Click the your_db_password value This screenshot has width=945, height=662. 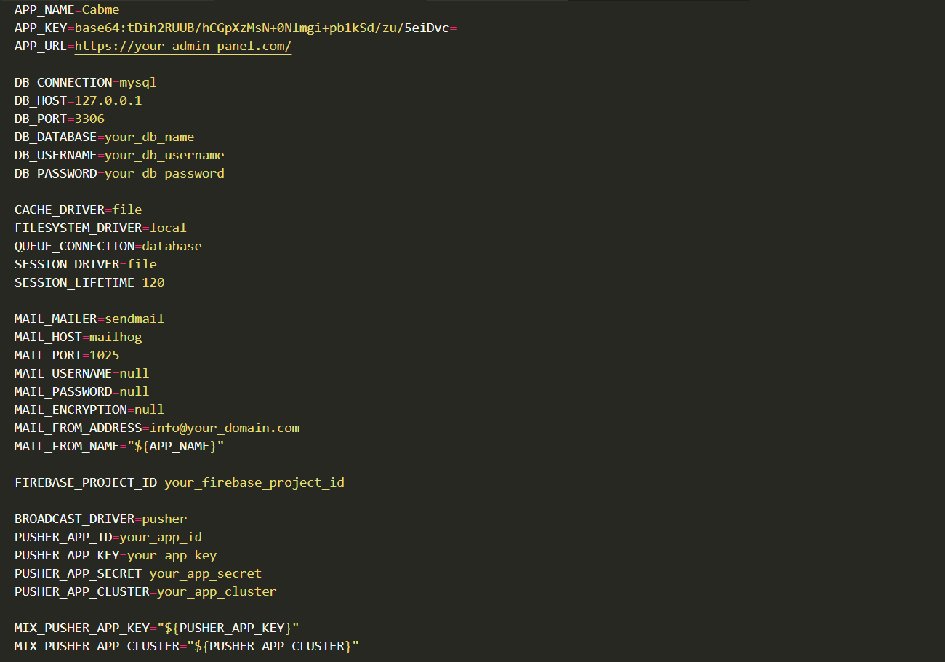pos(164,174)
